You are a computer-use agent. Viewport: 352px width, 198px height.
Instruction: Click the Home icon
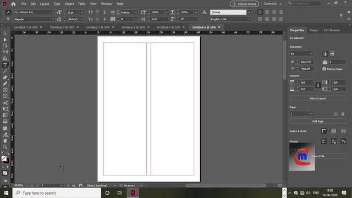(13, 4)
